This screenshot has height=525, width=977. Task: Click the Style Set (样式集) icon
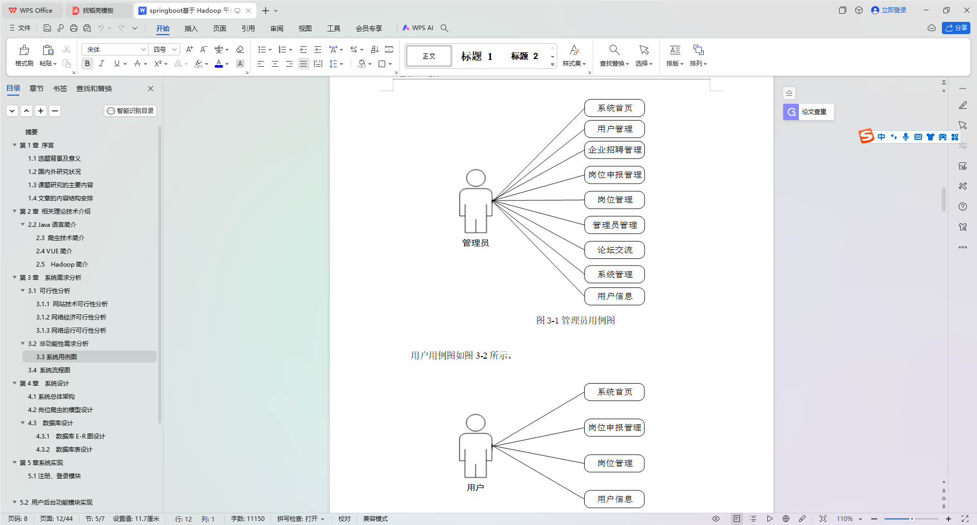(574, 50)
